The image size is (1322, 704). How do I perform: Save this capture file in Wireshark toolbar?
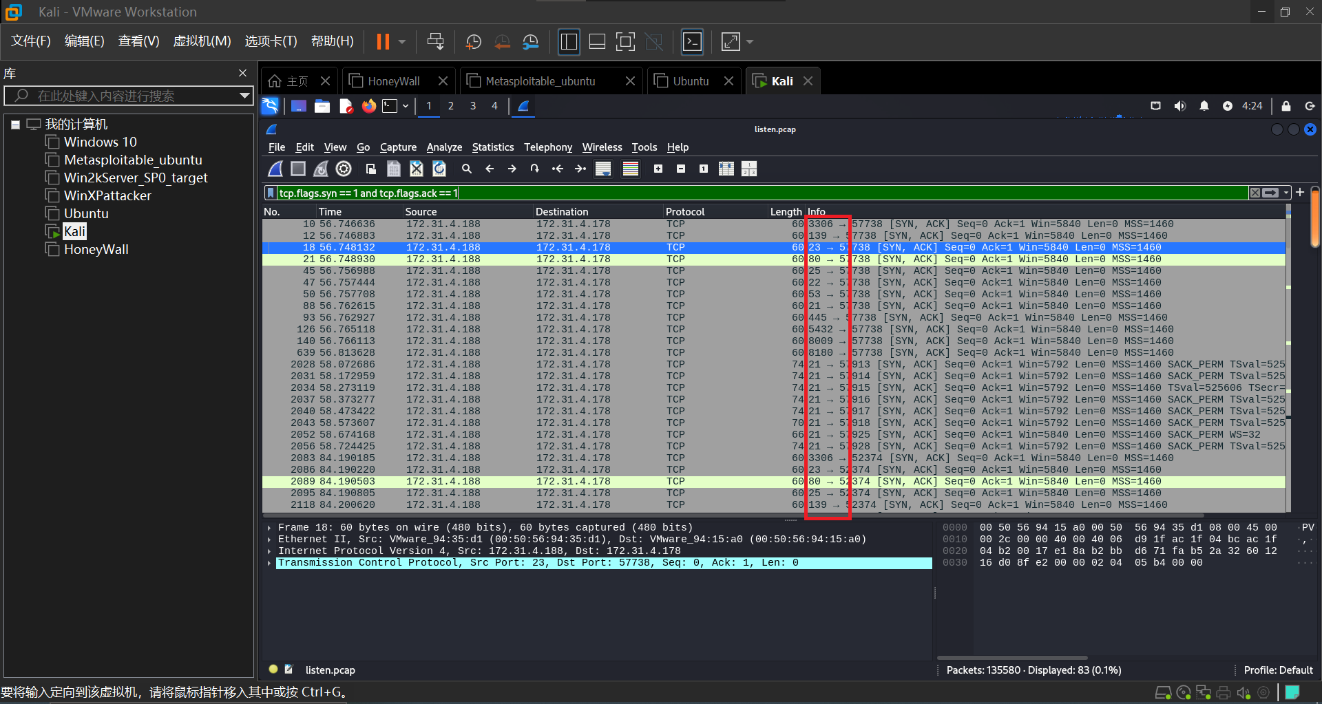(394, 169)
